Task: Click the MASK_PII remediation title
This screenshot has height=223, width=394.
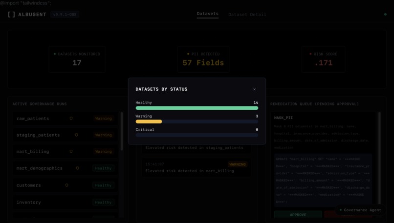Action: (x=283, y=118)
